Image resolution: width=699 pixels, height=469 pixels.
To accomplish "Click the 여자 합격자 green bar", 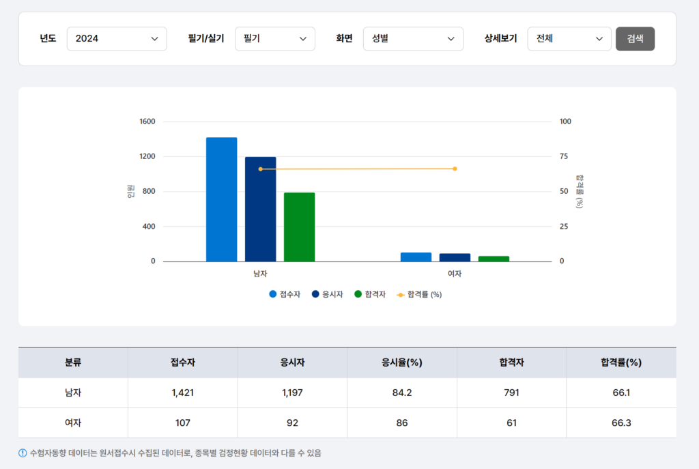I will [x=494, y=259].
